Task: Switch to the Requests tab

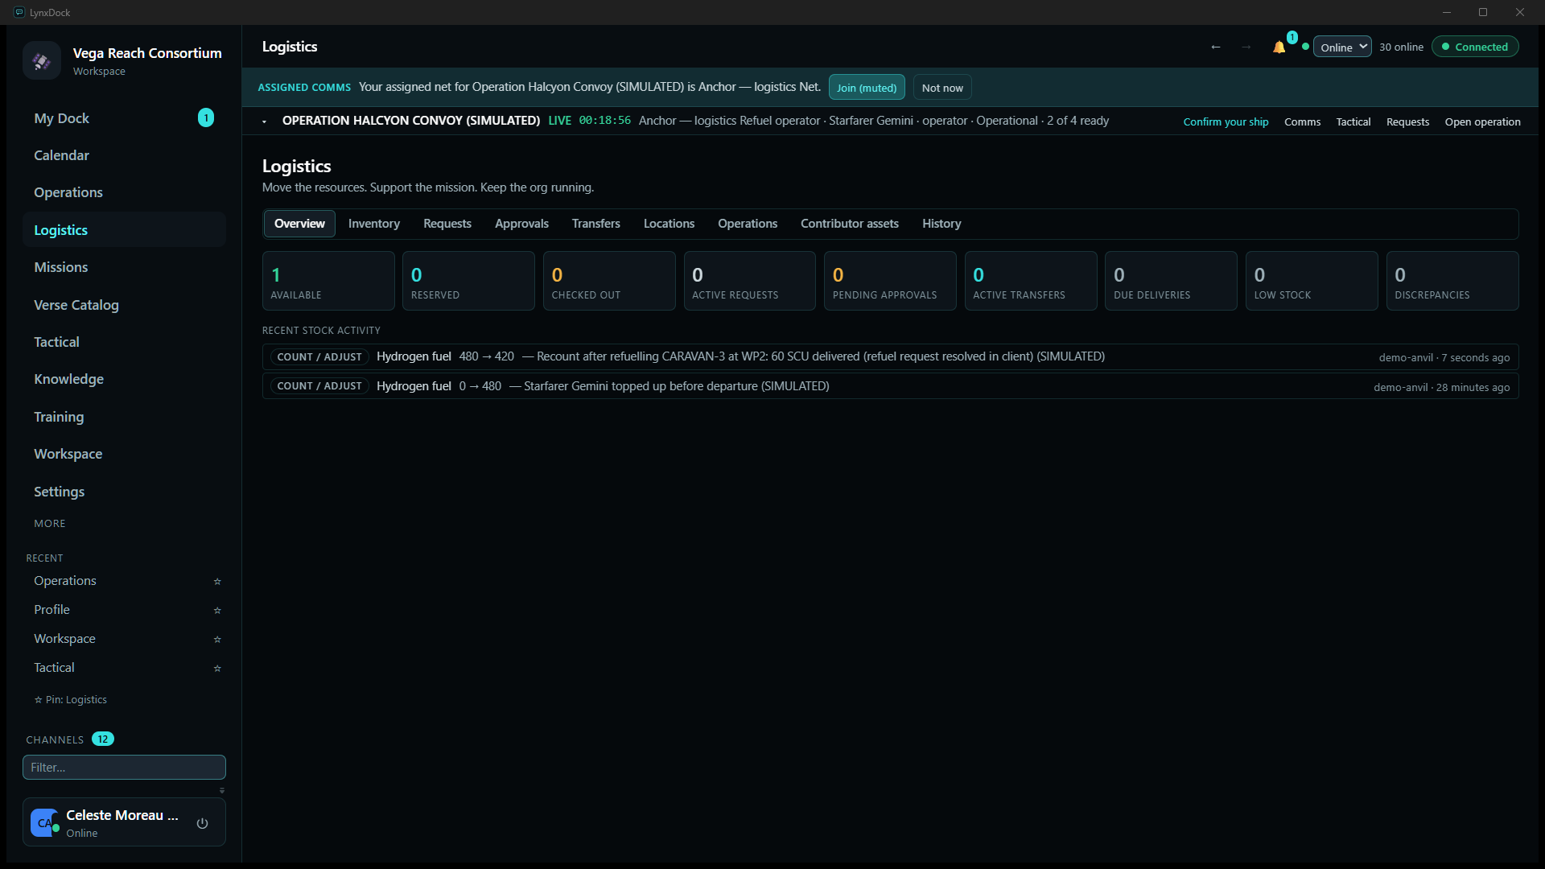Action: pyautogui.click(x=447, y=224)
